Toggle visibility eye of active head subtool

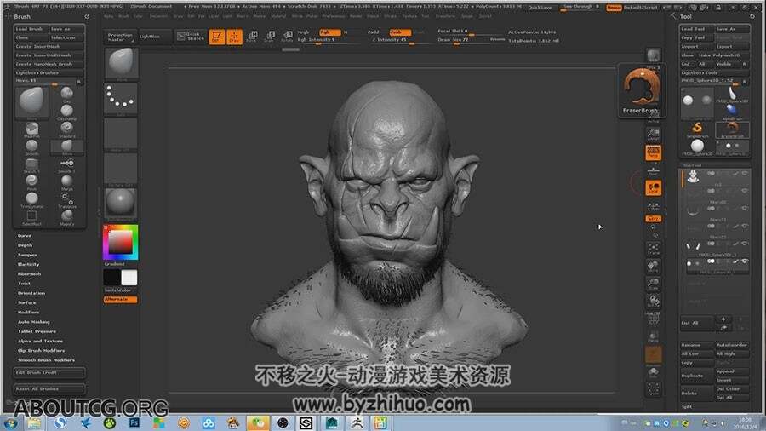(745, 174)
